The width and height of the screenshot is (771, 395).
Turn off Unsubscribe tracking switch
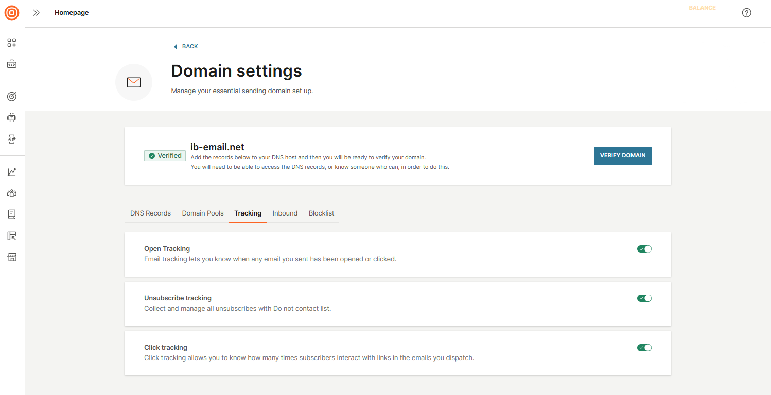point(644,298)
